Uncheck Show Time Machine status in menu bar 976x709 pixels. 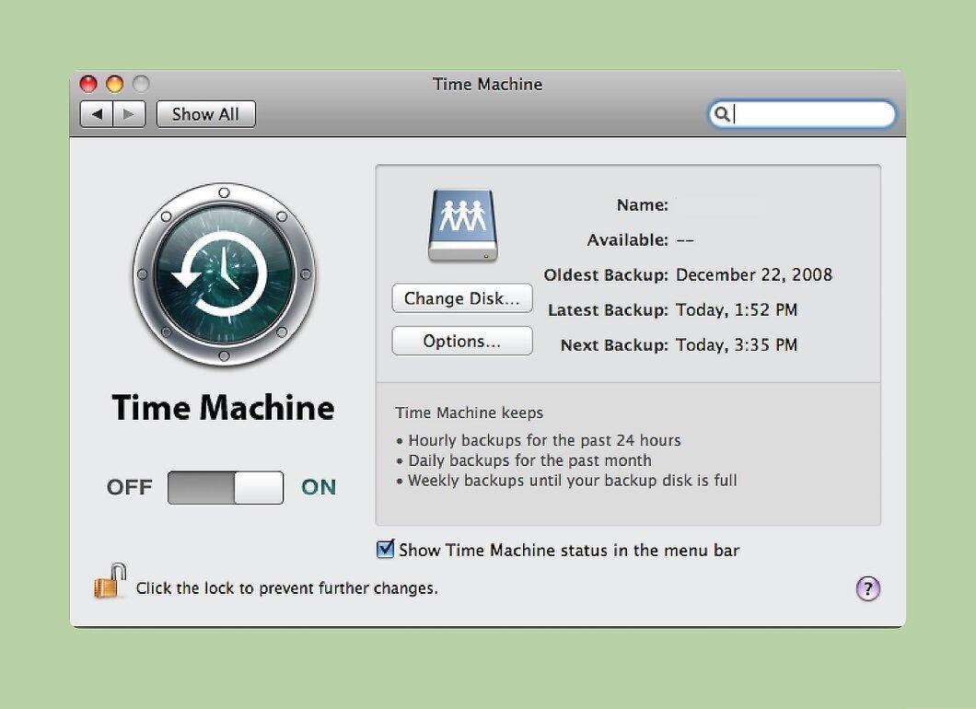(x=385, y=549)
